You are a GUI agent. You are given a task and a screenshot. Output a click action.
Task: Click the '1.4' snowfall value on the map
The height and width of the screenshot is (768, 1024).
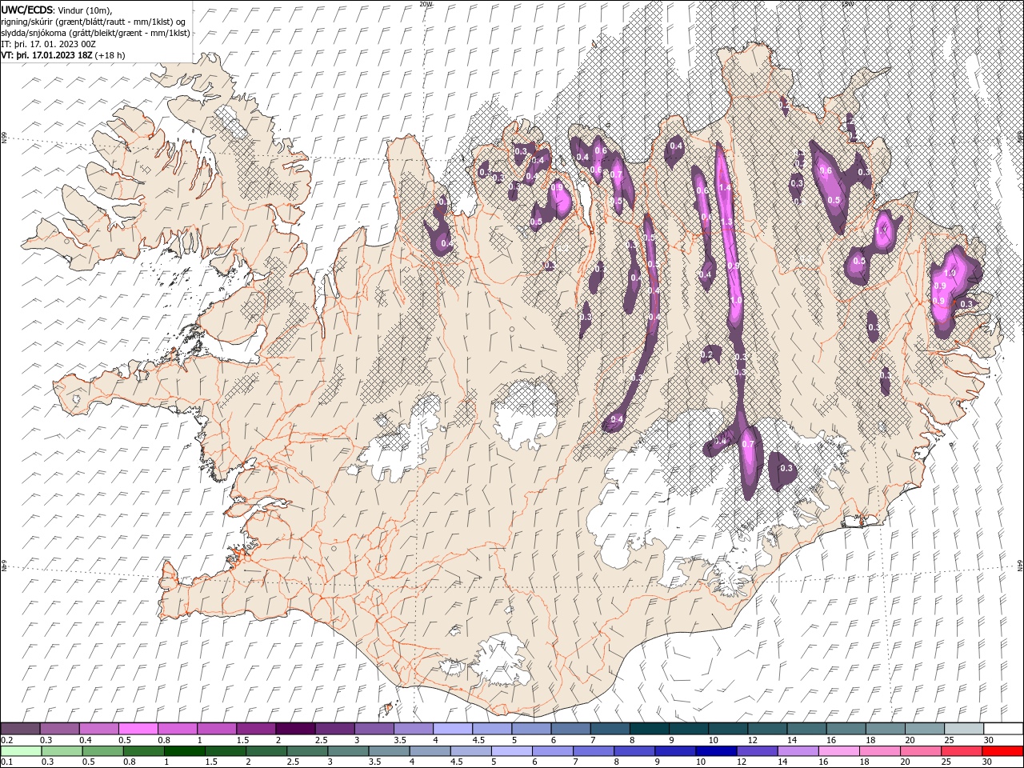pos(725,188)
